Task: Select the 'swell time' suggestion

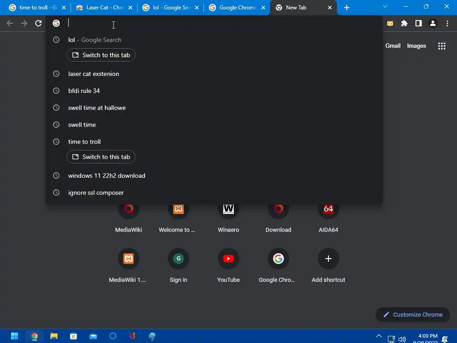Action: coord(214,125)
